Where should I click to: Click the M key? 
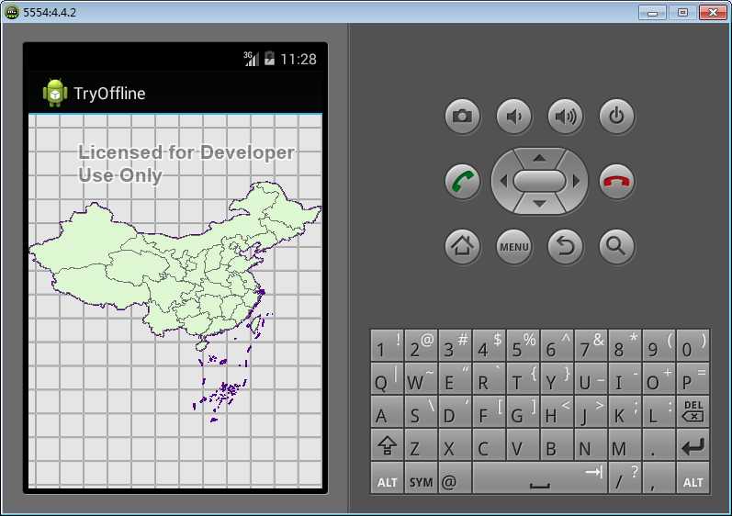pyautogui.click(x=625, y=444)
